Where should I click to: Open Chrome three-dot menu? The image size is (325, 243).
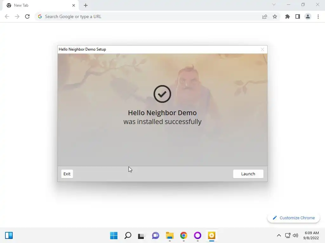point(318,16)
